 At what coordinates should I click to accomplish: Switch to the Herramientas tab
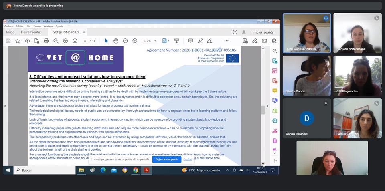pos(31,32)
